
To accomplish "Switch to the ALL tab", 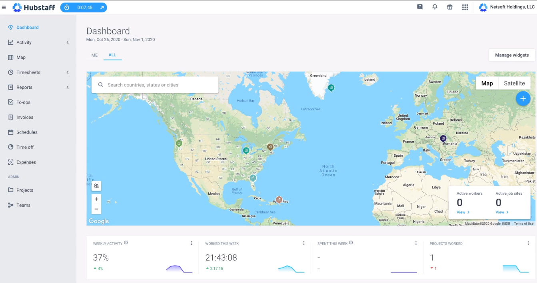I will (x=112, y=55).
